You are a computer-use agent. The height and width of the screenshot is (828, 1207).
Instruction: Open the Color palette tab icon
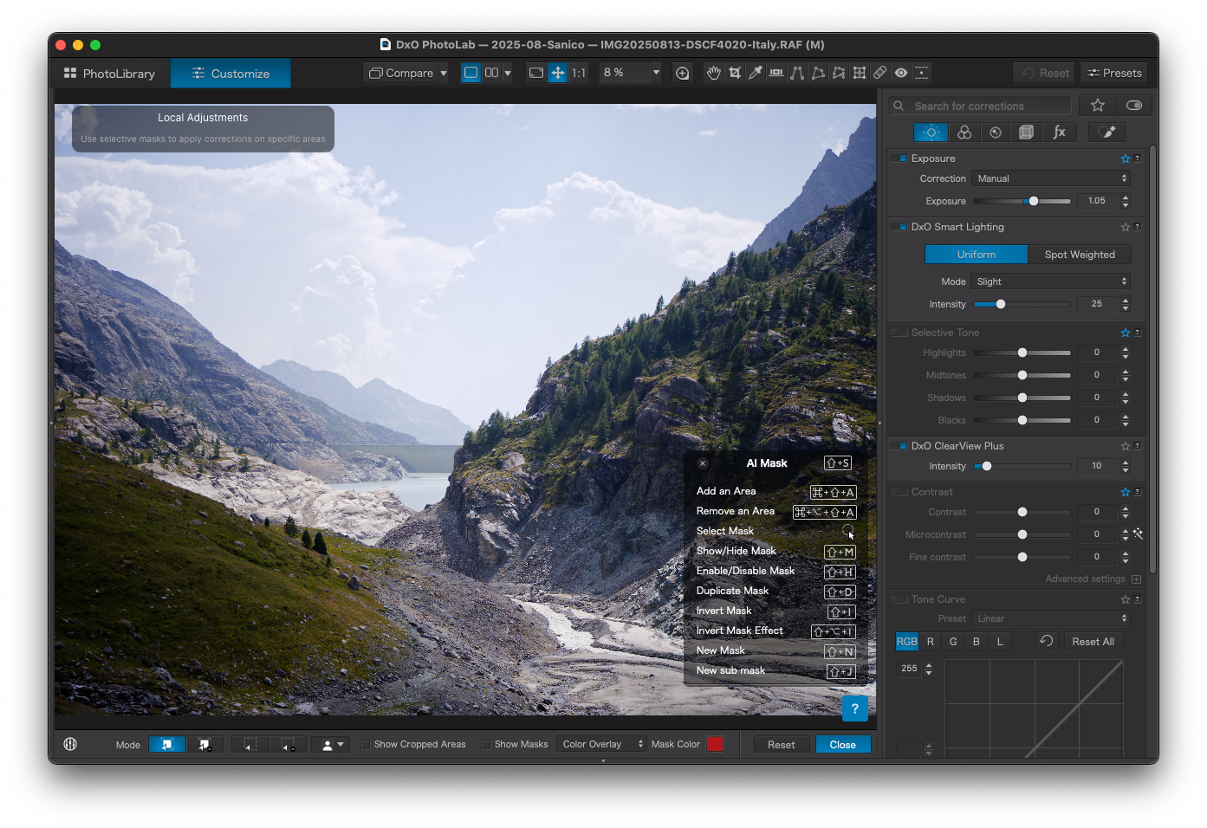(x=964, y=132)
